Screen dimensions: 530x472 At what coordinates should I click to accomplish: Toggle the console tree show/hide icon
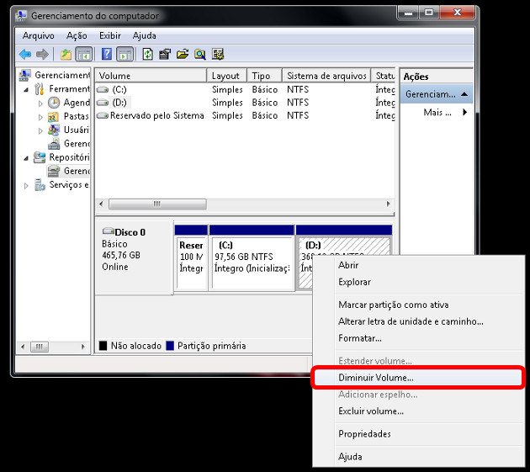(84, 54)
